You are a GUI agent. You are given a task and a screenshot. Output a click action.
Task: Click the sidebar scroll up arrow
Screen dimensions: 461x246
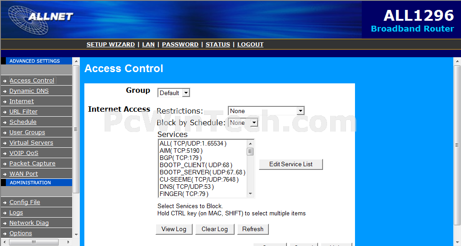[x=76, y=61]
